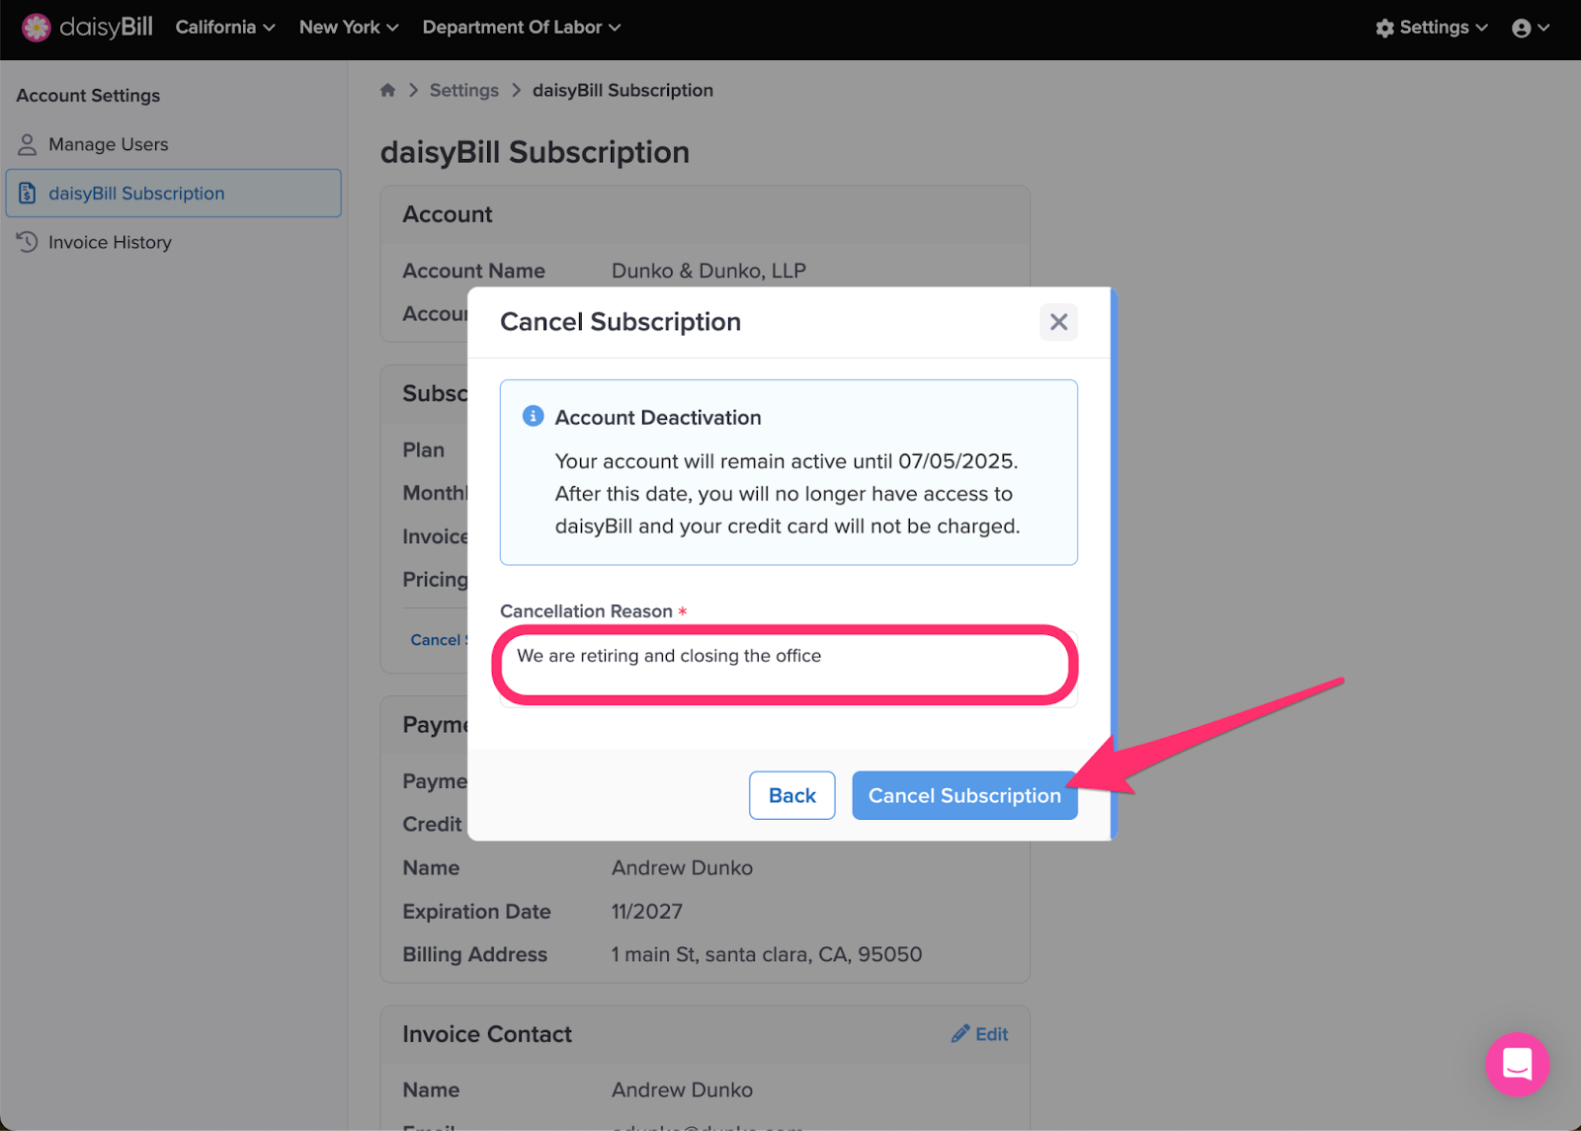Click the billing address text
This screenshot has width=1581, height=1131.
pyautogui.click(x=766, y=954)
